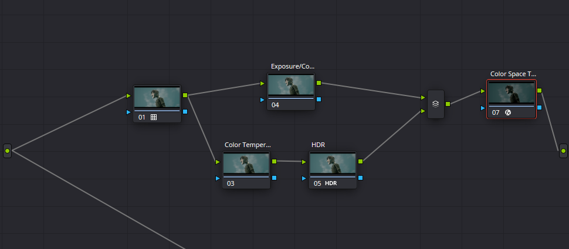Click the Exposure/Co... node label
Screen dimensions: 569x249
(x=293, y=66)
